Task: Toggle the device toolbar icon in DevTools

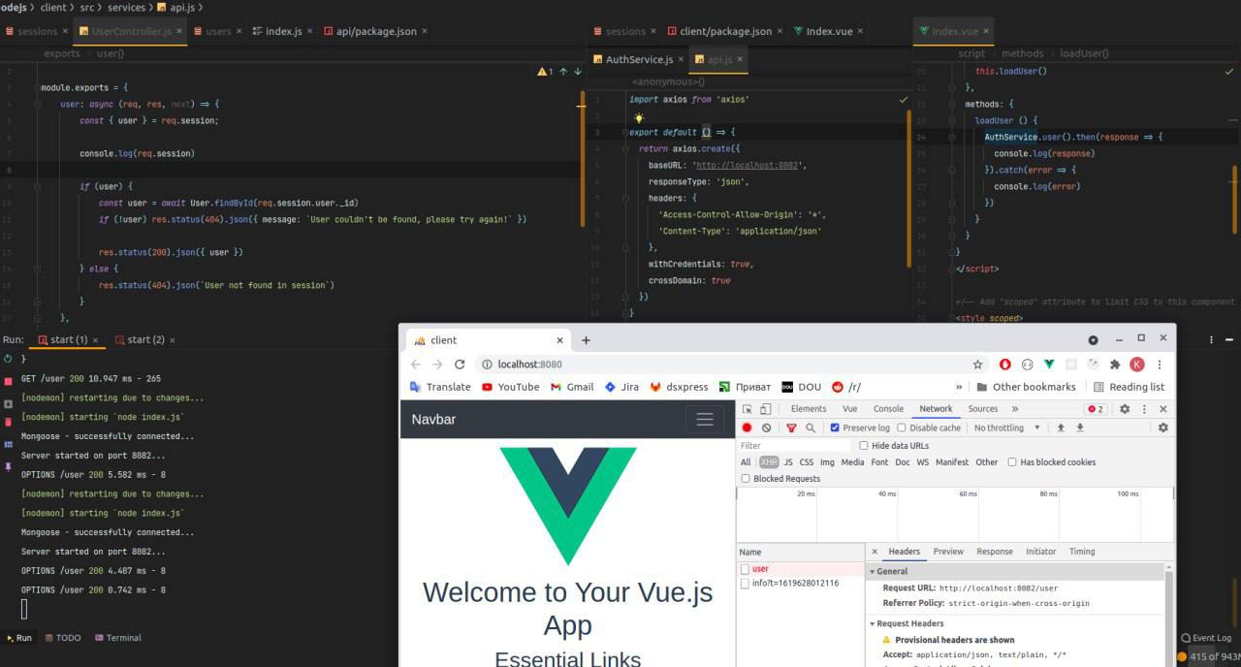Action: point(765,409)
